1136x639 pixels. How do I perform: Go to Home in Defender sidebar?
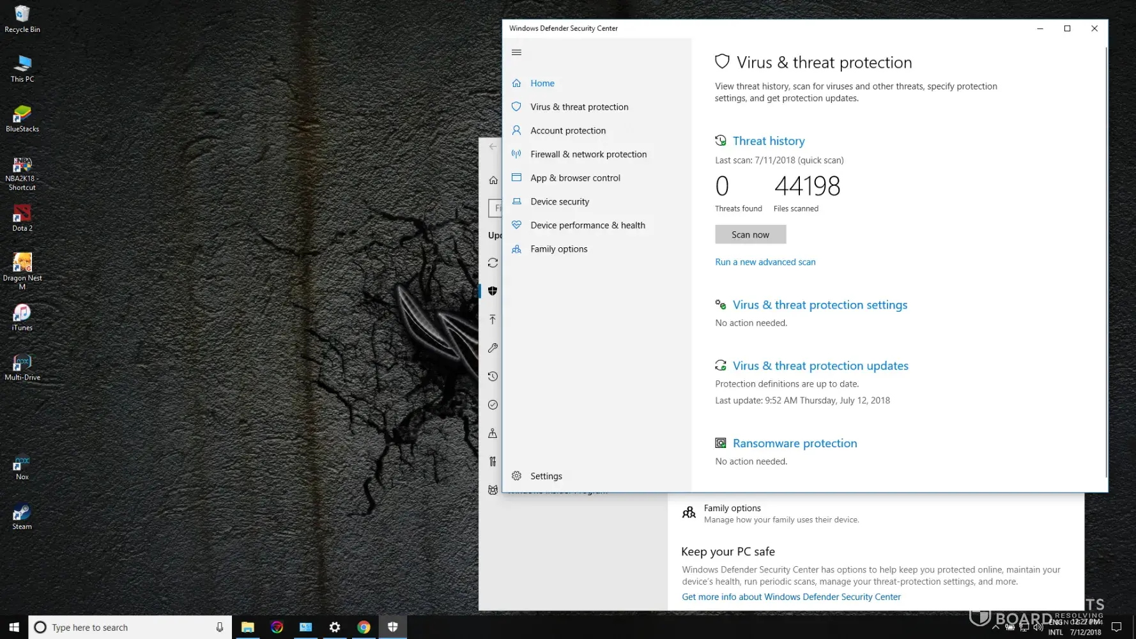[x=542, y=83]
